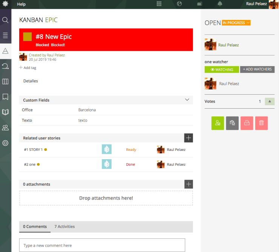The image size is (279, 252).
Task: Collapse the Custom Fields section chevron
Action: (x=187, y=100)
